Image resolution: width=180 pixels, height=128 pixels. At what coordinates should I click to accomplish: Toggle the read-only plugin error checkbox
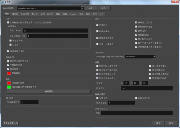pyautogui.click(x=8, y=22)
